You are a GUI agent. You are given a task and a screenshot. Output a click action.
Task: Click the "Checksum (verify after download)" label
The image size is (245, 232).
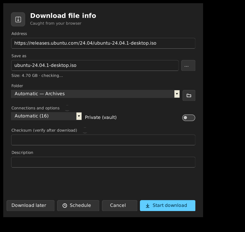44,130
